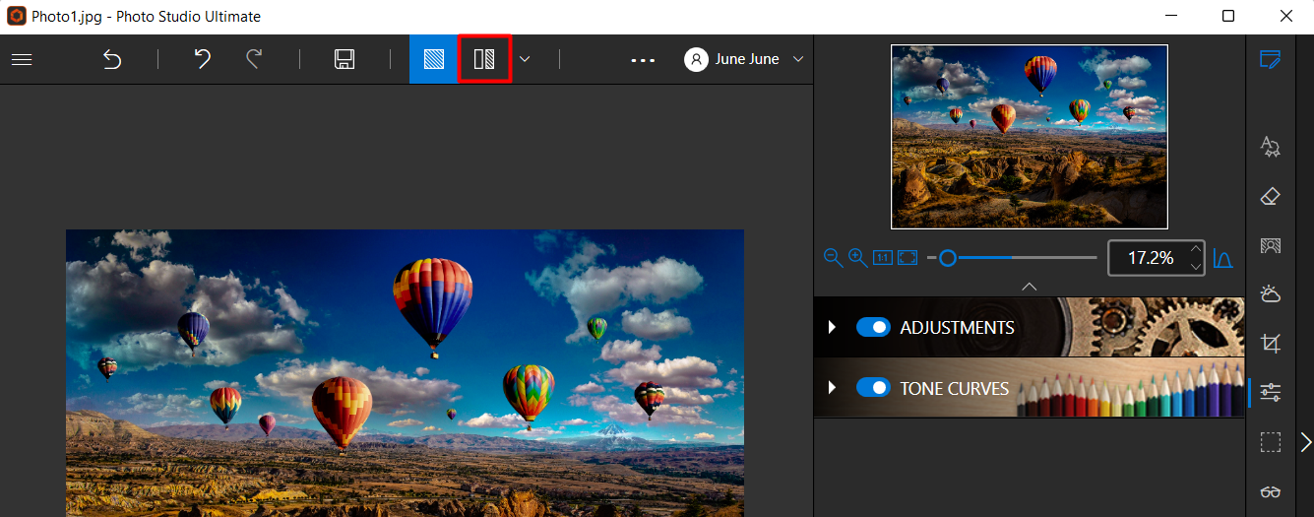Select the single image view mode button
The width and height of the screenshot is (1314, 517).
pos(434,59)
